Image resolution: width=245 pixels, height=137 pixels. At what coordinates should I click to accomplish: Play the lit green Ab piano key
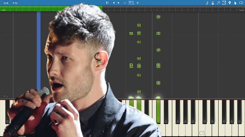pyautogui.click(x=139, y=106)
